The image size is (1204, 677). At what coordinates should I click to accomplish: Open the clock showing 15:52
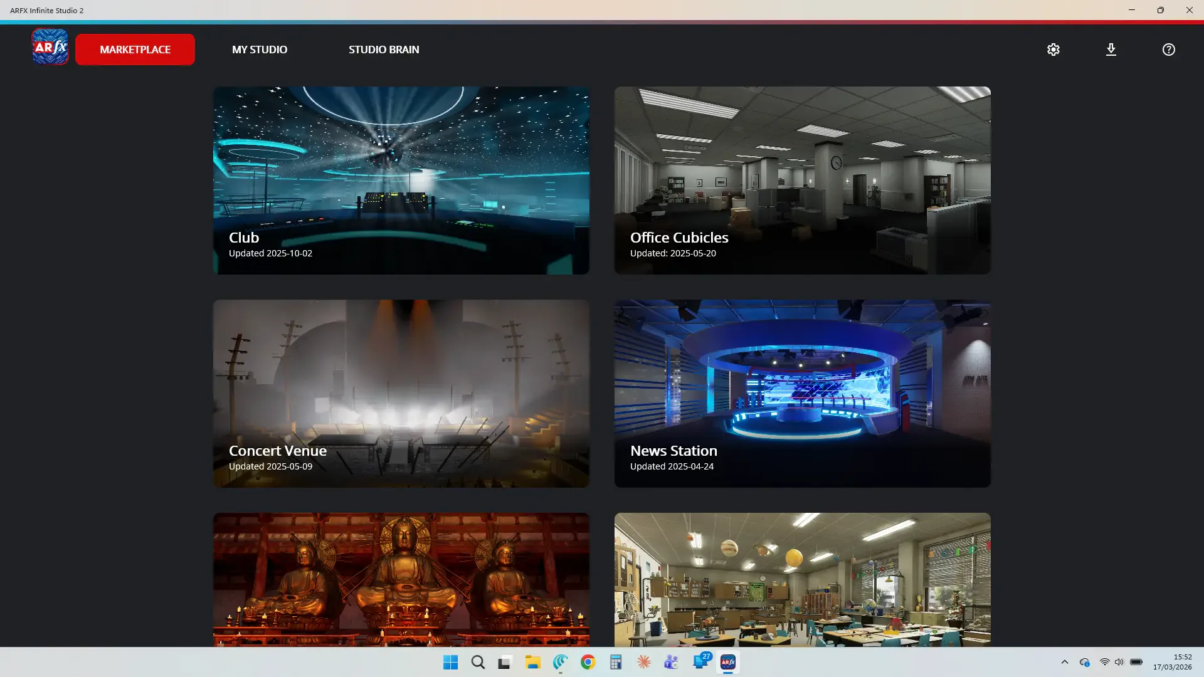1173,662
